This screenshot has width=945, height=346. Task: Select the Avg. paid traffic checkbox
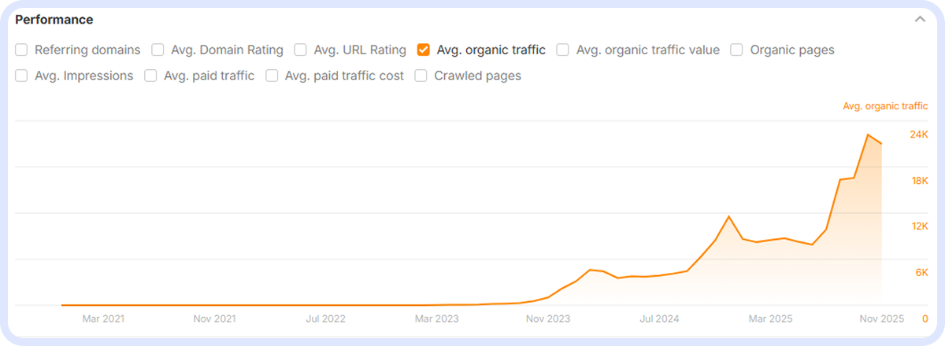click(151, 76)
